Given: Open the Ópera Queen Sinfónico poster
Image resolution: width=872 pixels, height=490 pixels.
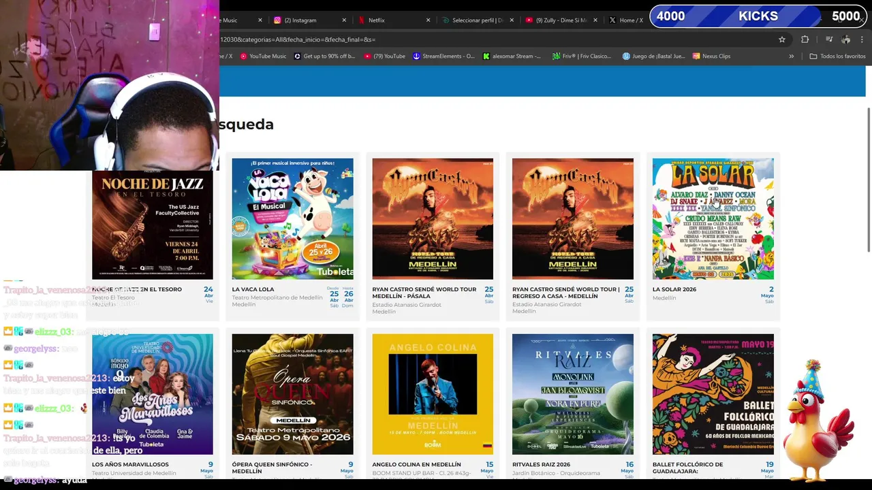Looking at the screenshot, I should click(292, 394).
